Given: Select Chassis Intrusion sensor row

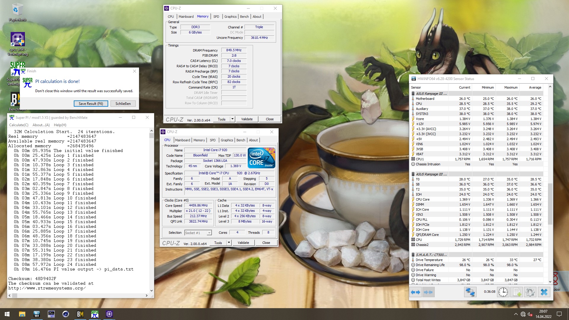Looking at the screenshot, I should [x=477, y=164].
